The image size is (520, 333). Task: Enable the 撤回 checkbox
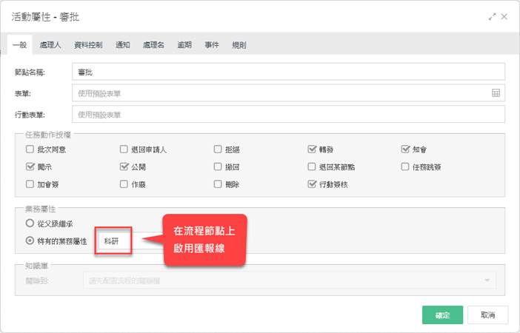[218, 166]
